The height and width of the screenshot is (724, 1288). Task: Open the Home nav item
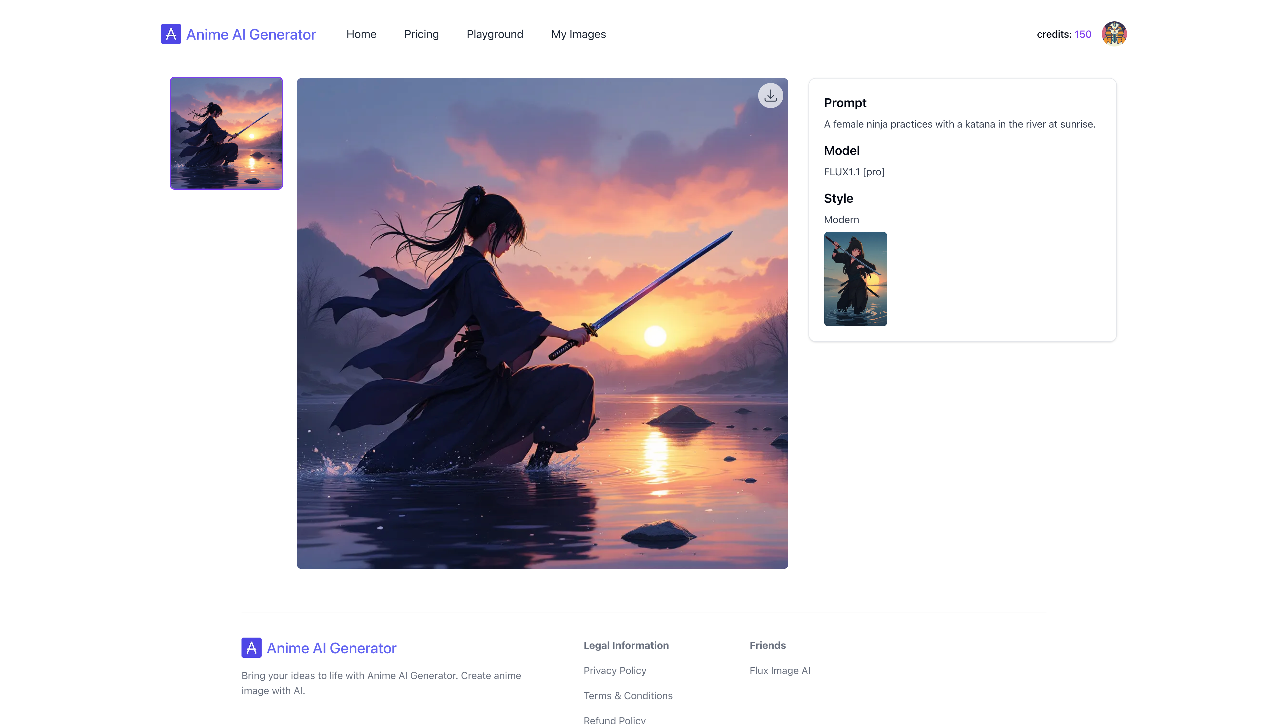tap(361, 34)
